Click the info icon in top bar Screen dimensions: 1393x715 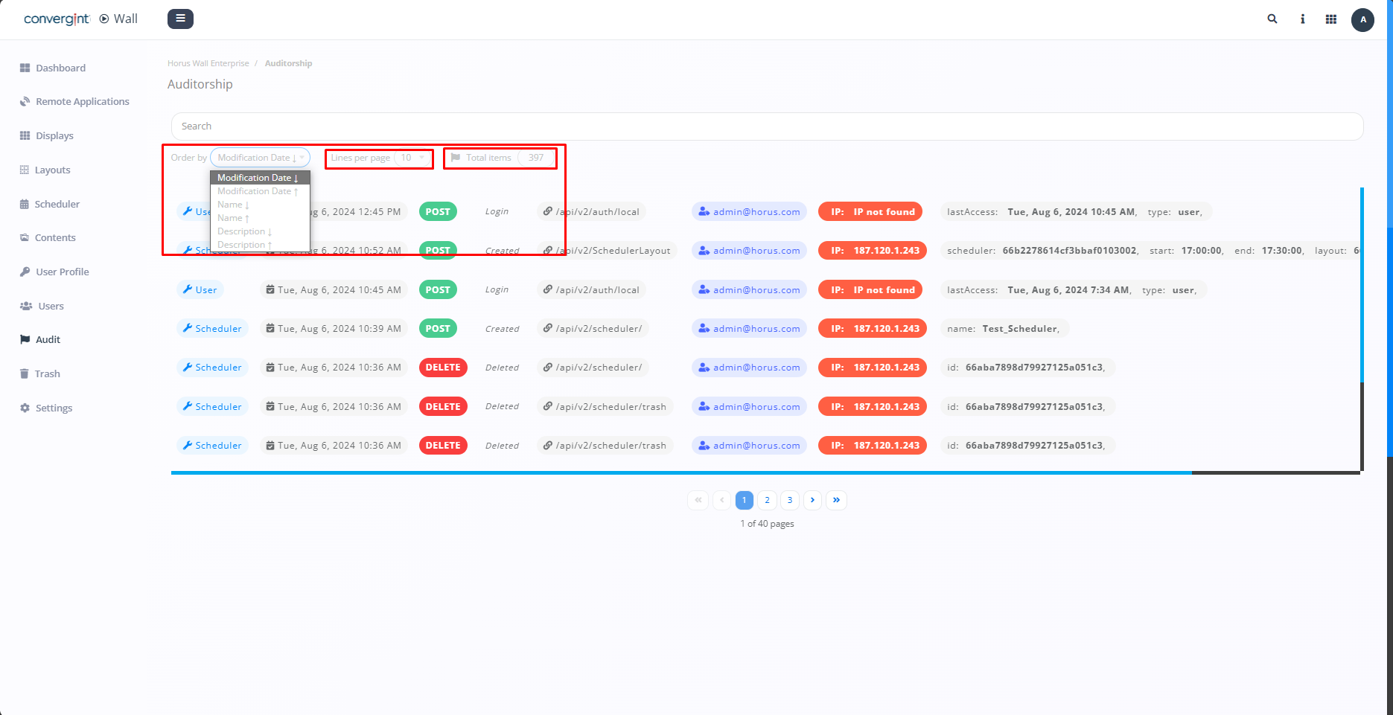(1302, 19)
